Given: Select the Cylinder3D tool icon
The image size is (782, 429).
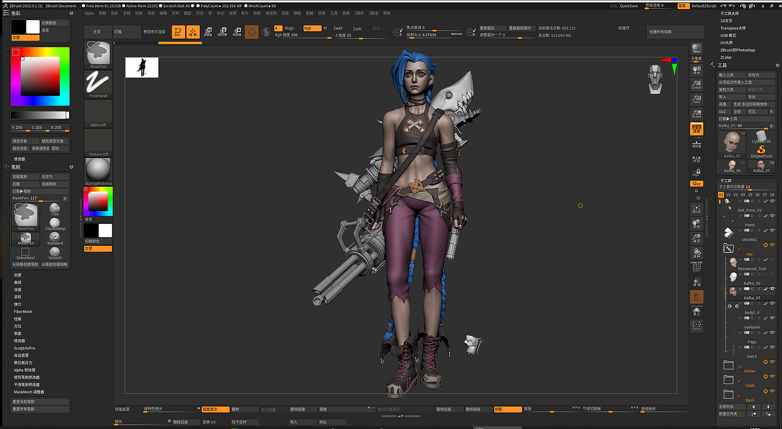Looking at the screenshot, I should (761, 137).
